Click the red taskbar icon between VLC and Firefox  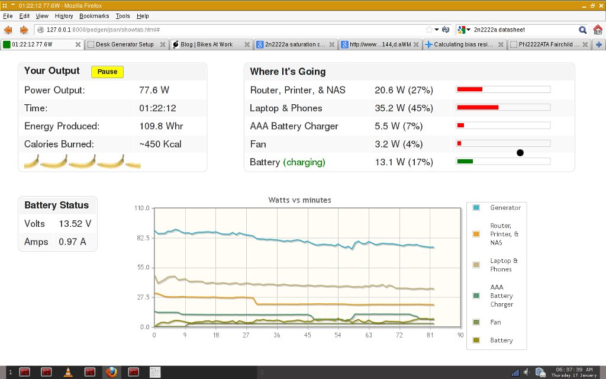[90, 372]
